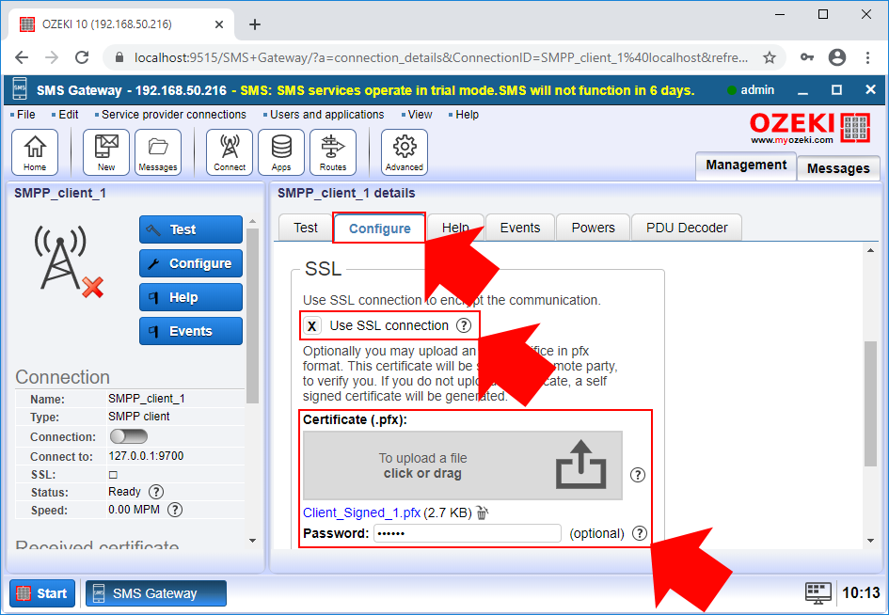Switch to the PDU Decoder tab

tap(687, 228)
